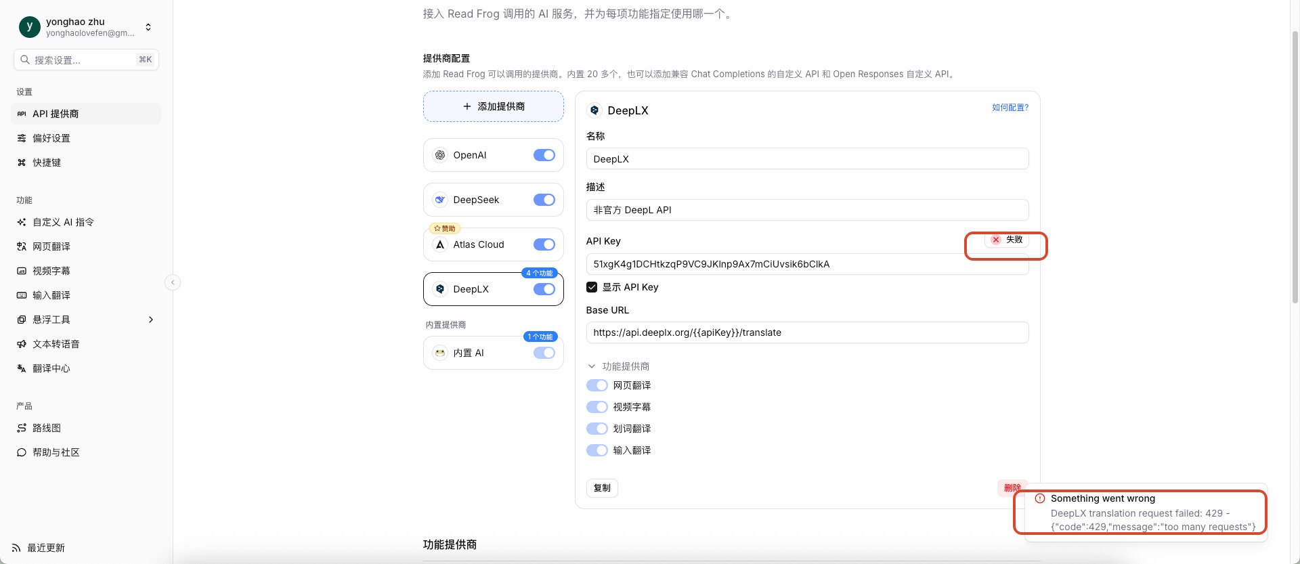Click the 视频字幕 captions icon

22,271
